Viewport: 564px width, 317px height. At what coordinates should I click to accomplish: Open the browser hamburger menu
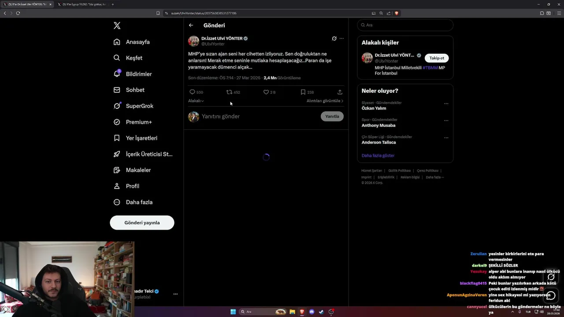pyautogui.click(x=558, y=13)
